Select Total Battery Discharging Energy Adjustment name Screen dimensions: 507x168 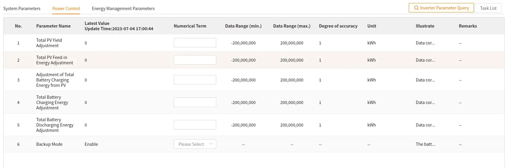point(55,125)
